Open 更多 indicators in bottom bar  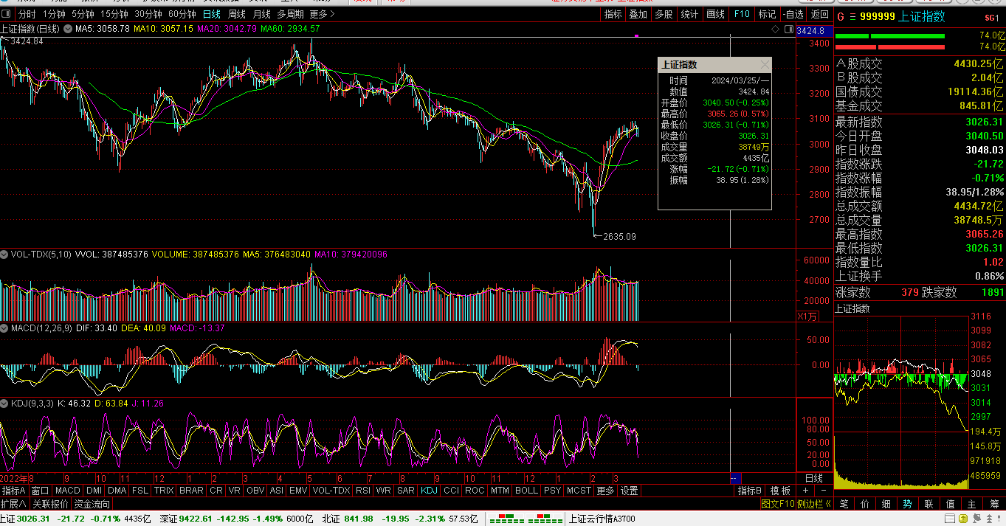coord(605,491)
